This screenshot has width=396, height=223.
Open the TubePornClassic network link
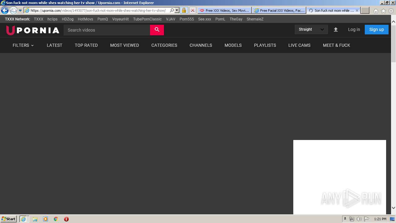pyautogui.click(x=147, y=19)
